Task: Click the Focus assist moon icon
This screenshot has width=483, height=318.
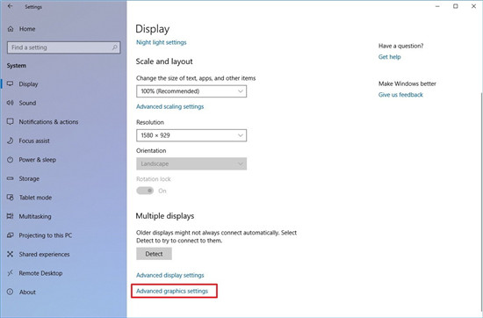Action: [11, 141]
